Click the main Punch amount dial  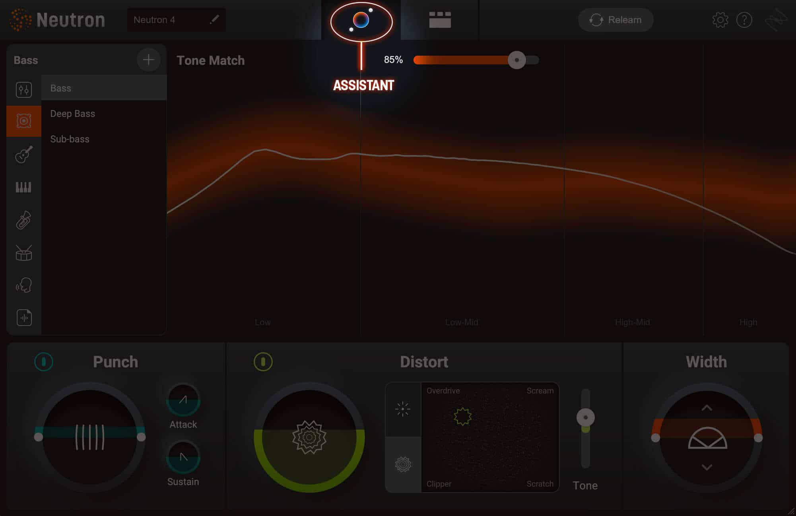90,437
